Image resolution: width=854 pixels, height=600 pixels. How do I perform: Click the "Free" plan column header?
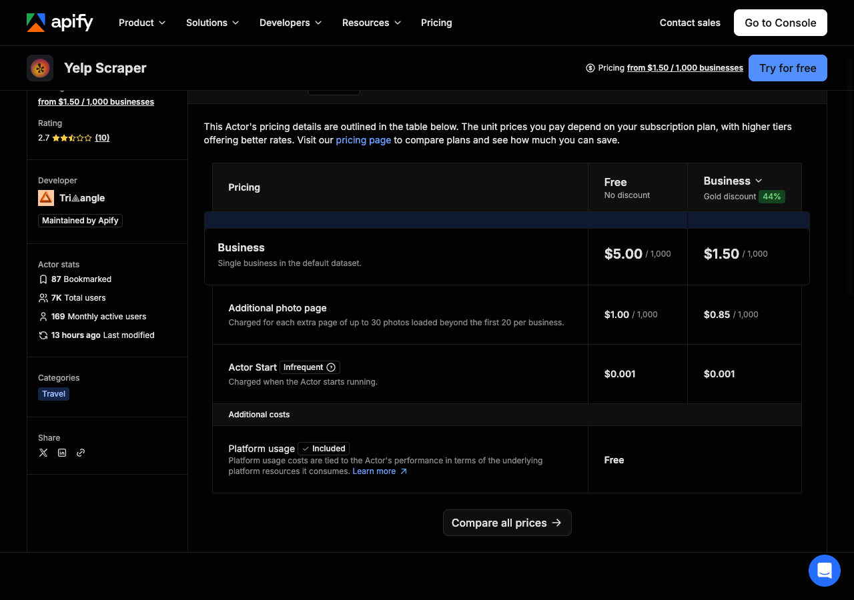click(616, 182)
